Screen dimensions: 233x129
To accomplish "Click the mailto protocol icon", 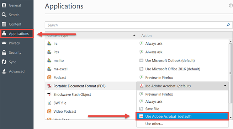I will (x=49, y=60).
